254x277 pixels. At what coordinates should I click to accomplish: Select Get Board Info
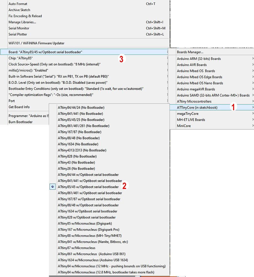coord(19,107)
